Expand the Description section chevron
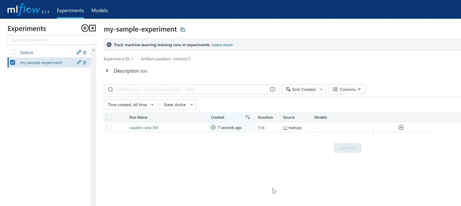The image size is (461, 206). tap(107, 71)
